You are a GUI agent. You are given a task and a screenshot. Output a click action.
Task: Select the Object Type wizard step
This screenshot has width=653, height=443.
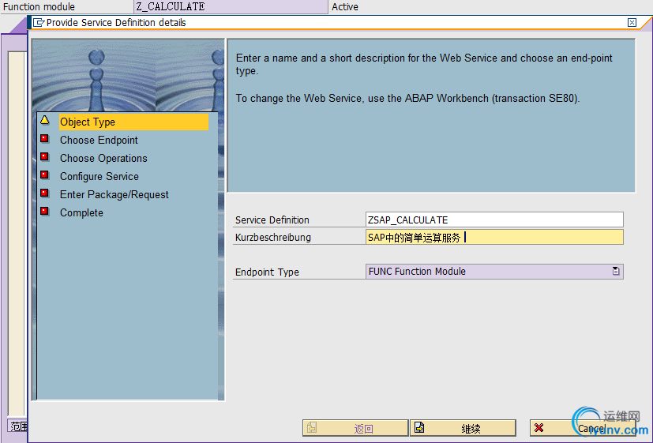(x=133, y=122)
